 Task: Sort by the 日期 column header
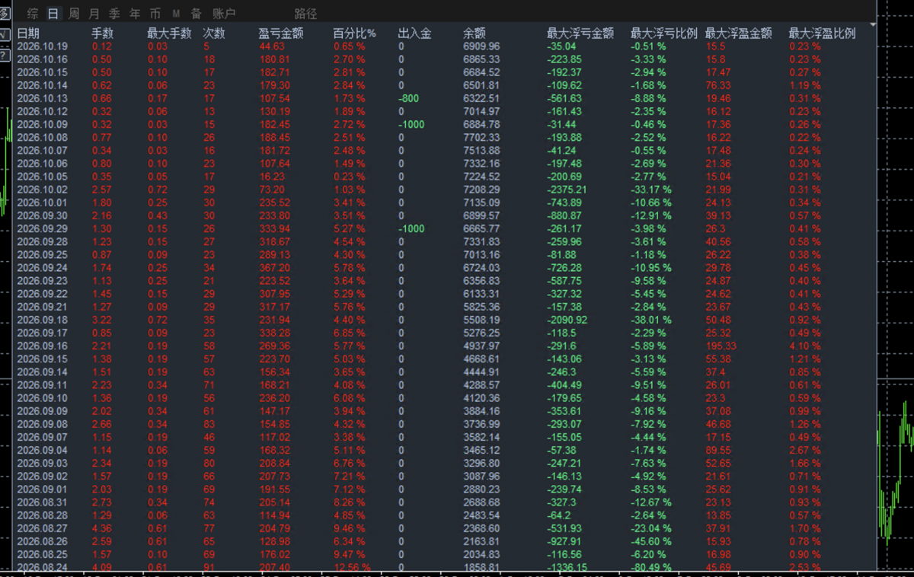[28, 33]
